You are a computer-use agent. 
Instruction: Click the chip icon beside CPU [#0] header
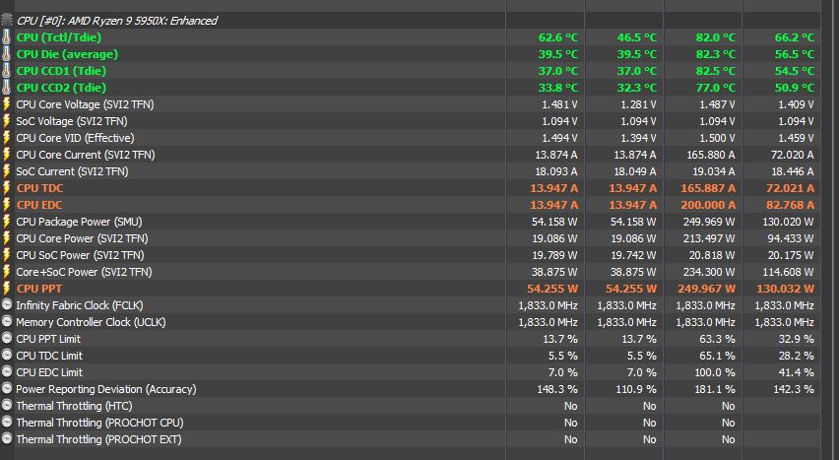(8, 20)
